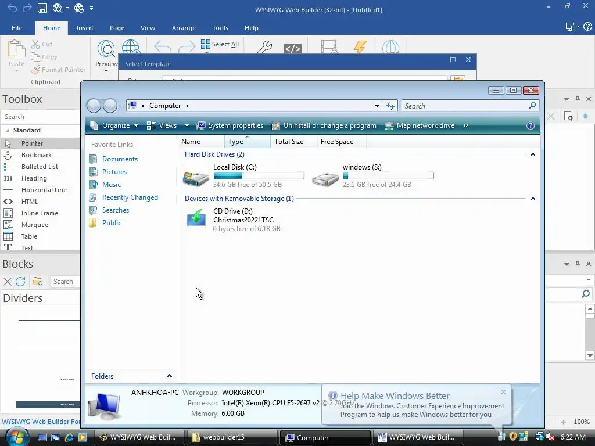The image size is (595, 446).
Task: Click the Toolbox Search field
Action: pyautogui.click(x=40, y=117)
